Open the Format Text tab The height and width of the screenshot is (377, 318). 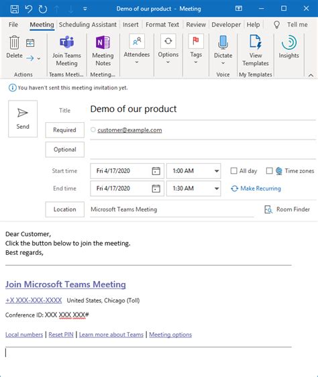[x=162, y=25]
